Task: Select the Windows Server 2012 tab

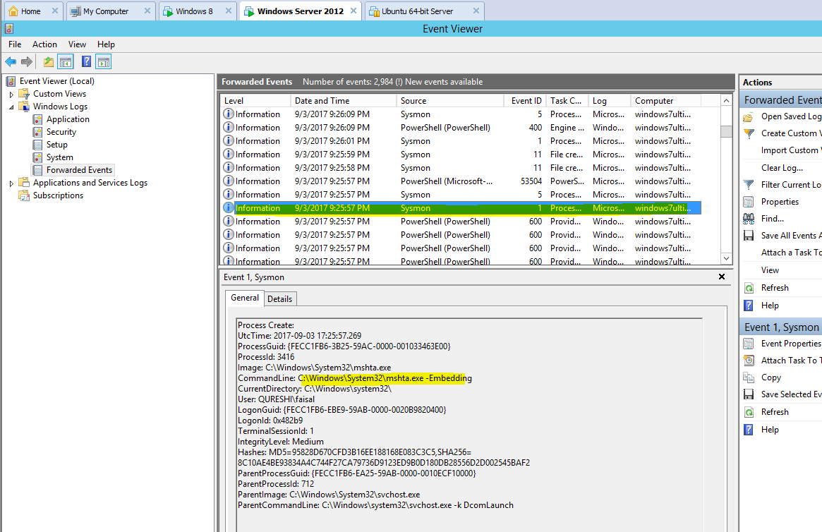Action: (x=297, y=11)
